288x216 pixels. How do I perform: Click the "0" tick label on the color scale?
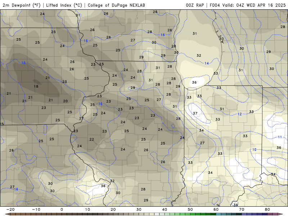[62, 210]
